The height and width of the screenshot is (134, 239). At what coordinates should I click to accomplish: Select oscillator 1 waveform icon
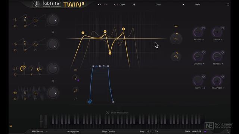15,20
